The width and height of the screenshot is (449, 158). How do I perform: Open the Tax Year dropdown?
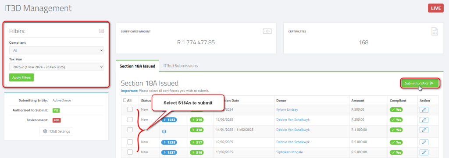(x=57, y=67)
